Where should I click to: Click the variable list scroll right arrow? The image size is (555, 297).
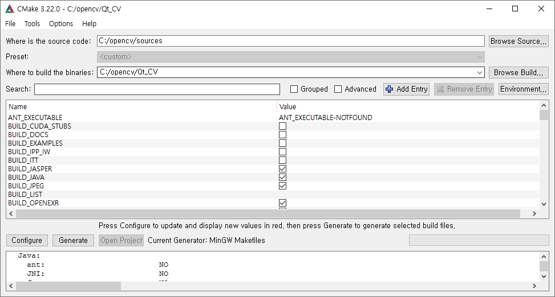(x=534, y=214)
